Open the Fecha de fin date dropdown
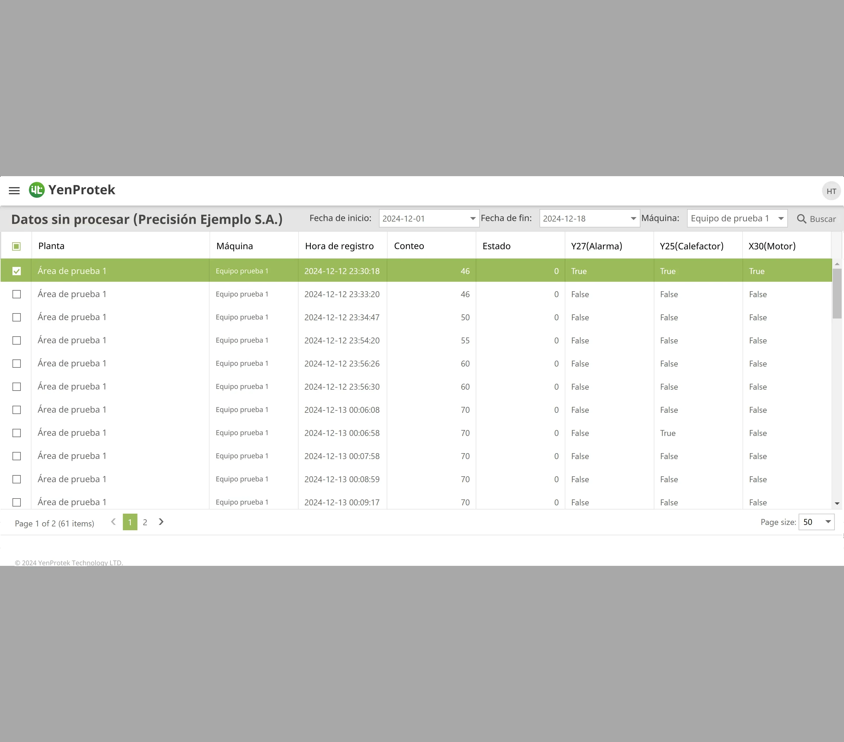The width and height of the screenshot is (844, 742). [x=633, y=219]
